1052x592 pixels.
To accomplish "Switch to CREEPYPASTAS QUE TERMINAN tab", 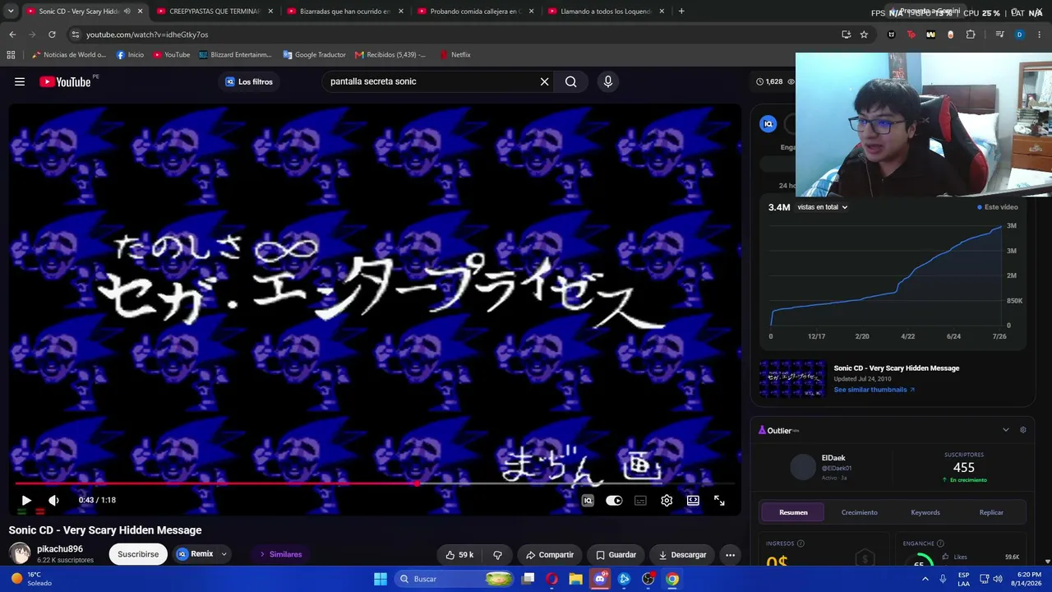I will 215,12.
